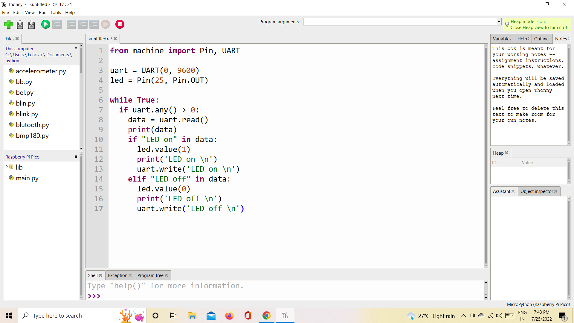Select the Variables tab
The width and height of the screenshot is (574, 323).
click(502, 38)
